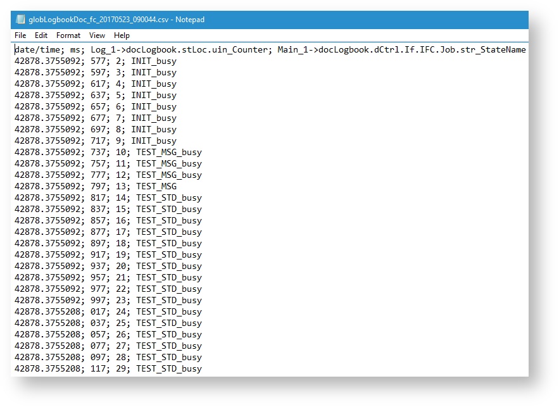The width and height of the screenshot is (559, 407).
Task: Click TEST_STD_busy in counter 26 row
Action: 169,335
